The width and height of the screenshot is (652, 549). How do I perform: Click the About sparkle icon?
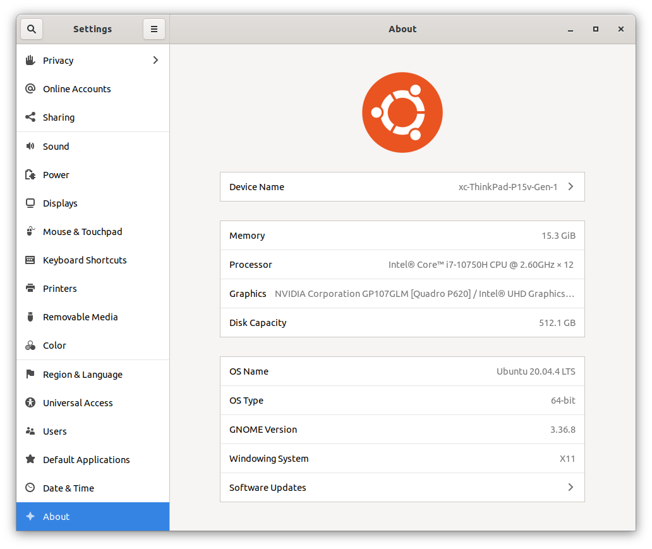[x=30, y=516]
